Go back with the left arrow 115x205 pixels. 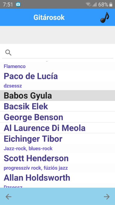pos(8,197)
